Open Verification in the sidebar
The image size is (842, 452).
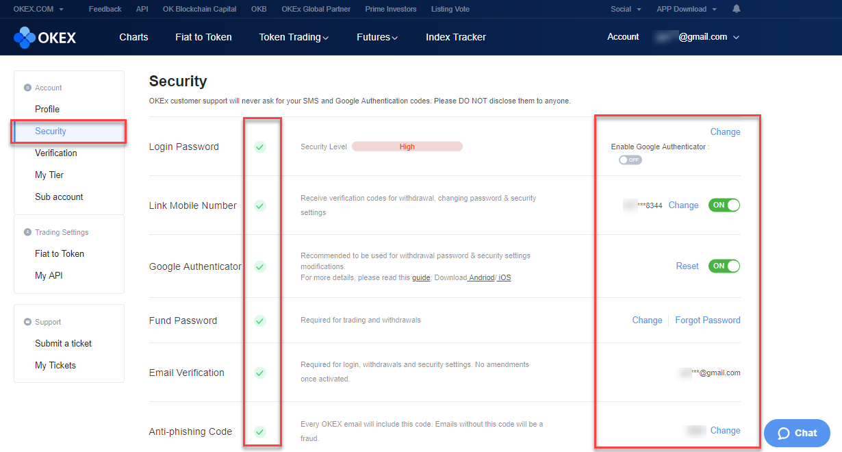(56, 153)
